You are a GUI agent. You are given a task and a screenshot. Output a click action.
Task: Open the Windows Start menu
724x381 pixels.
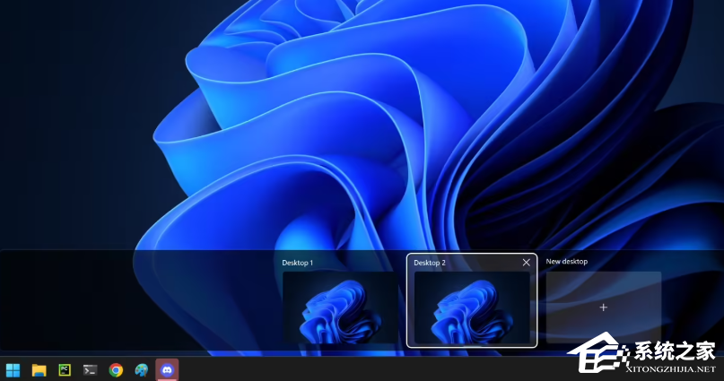[x=13, y=369]
